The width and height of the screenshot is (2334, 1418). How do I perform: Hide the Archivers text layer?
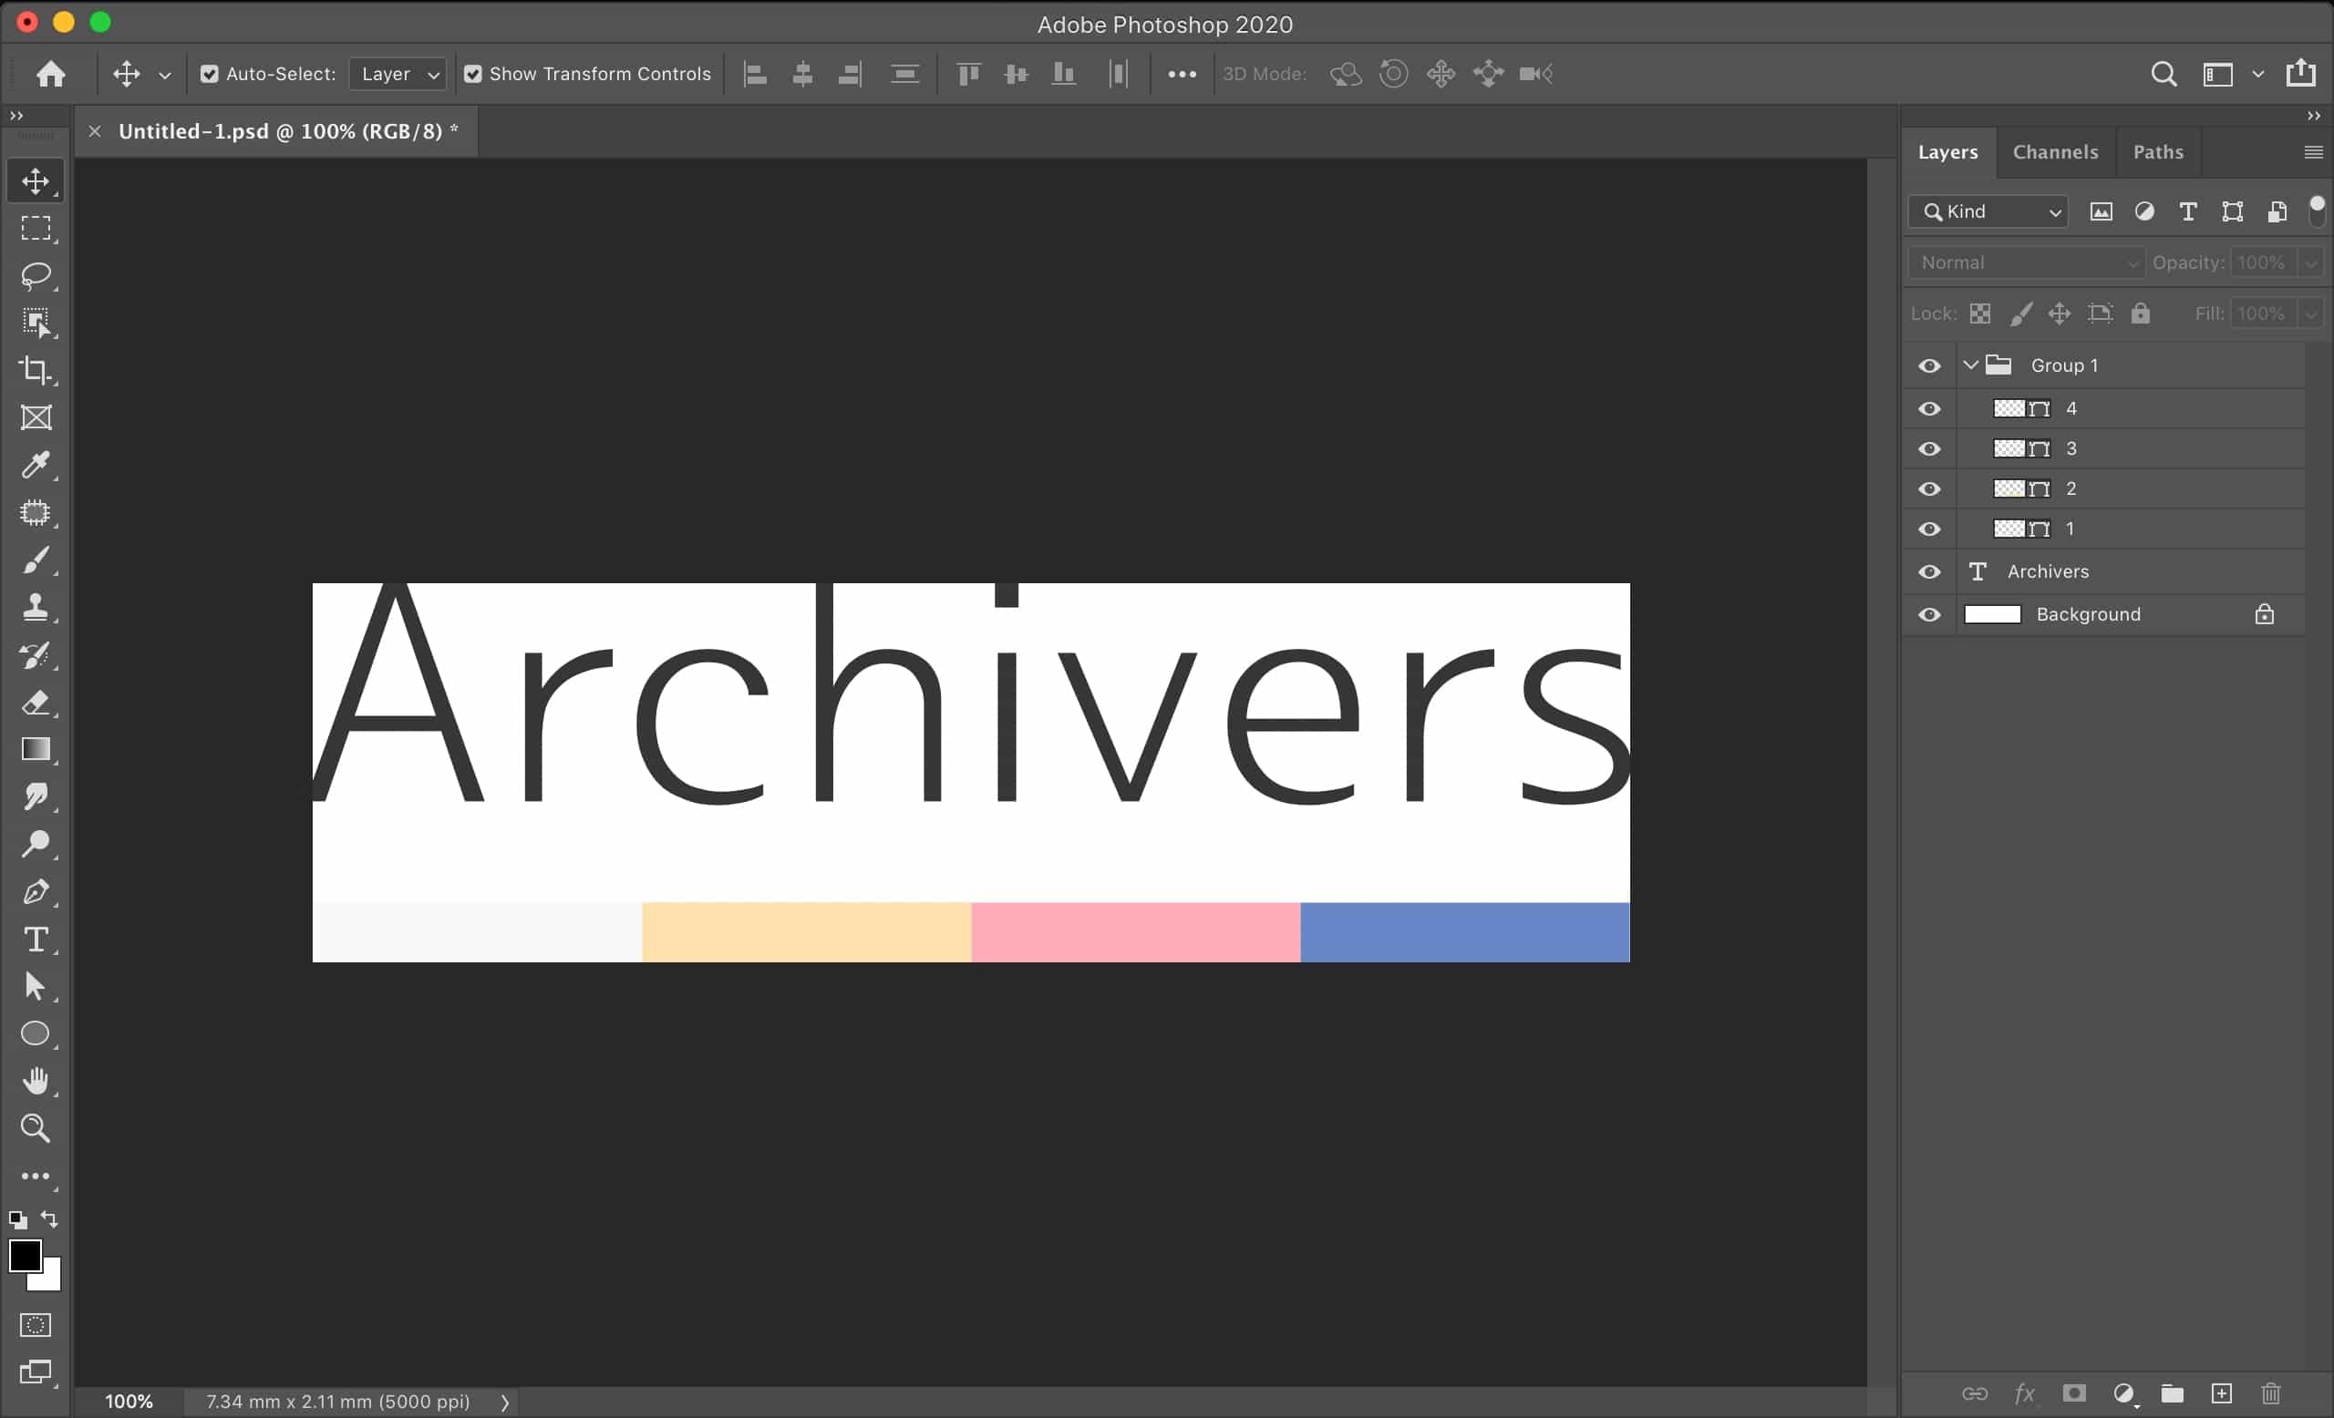[x=1928, y=571]
